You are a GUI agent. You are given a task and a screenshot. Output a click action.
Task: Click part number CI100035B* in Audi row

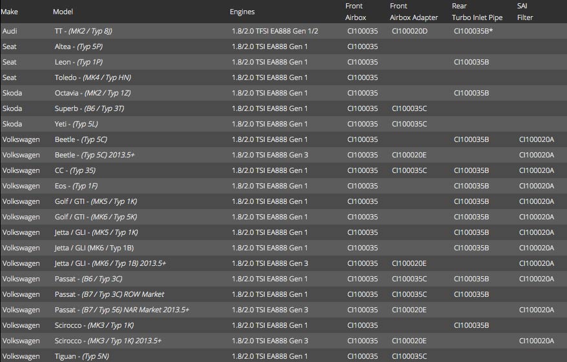pyautogui.click(x=473, y=31)
